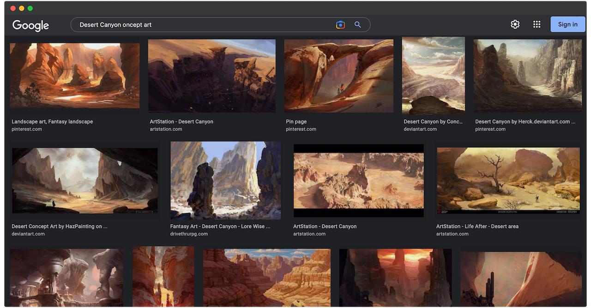591x308 pixels.
Task: Click deviantart.com under 'Desert Canyon by Conc...'
Action: click(420, 129)
